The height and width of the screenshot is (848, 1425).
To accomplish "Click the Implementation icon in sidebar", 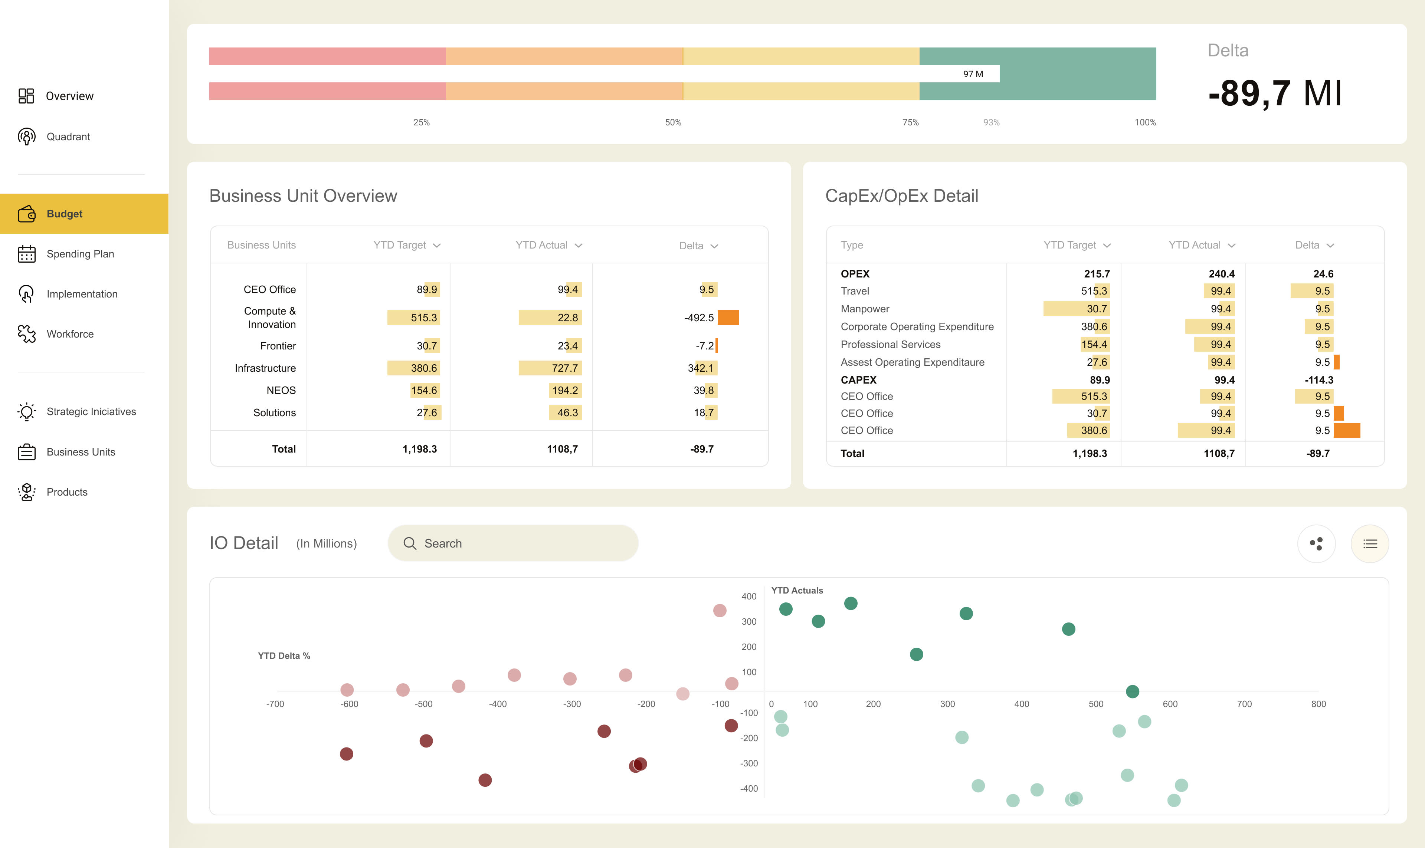I will 26,294.
